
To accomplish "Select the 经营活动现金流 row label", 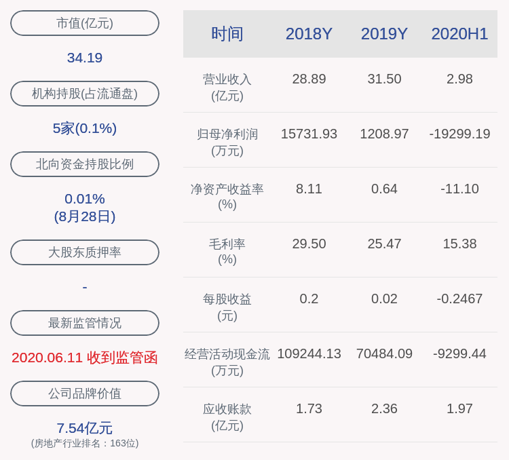I will [x=227, y=362].
